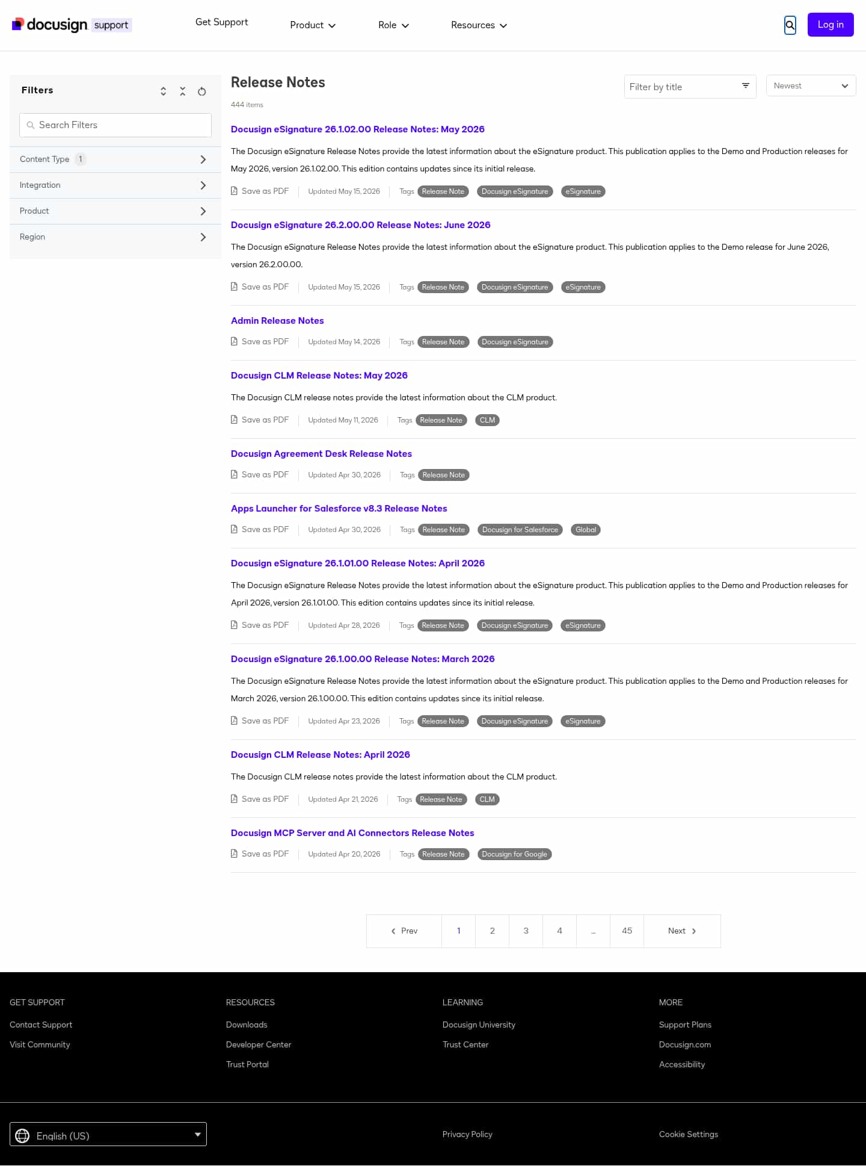Open the English (US) language dropdown
This screenshot has height=1166, width=866.
pyautogui.click(x=108, y=1134)
